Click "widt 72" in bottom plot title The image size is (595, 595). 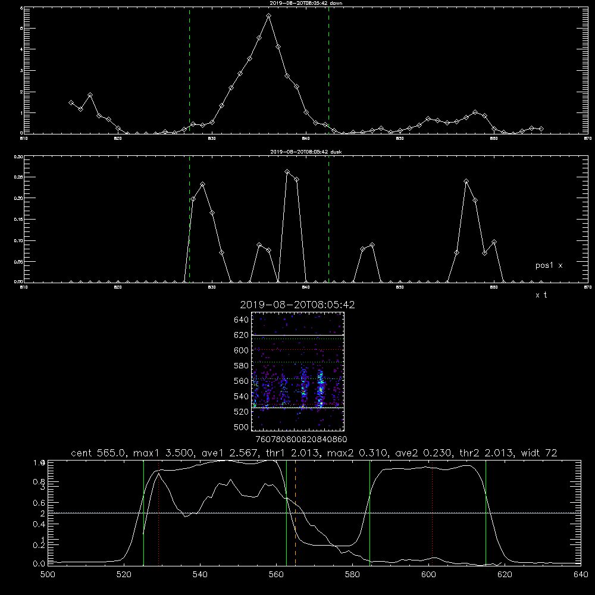point(539,453)
